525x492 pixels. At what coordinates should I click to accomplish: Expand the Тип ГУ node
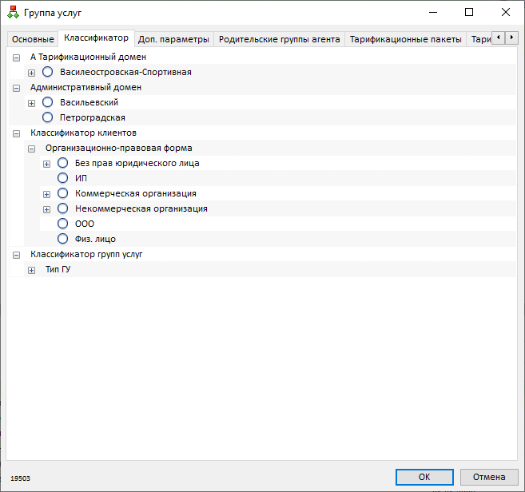pos(31,271)
